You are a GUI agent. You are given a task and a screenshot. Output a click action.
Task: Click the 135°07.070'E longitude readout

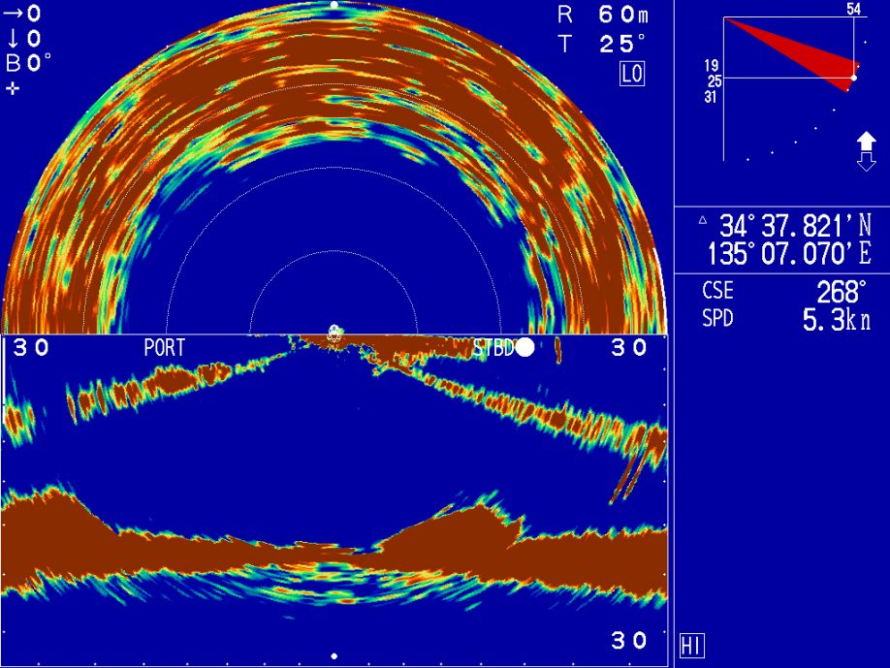tap(795, 255)
